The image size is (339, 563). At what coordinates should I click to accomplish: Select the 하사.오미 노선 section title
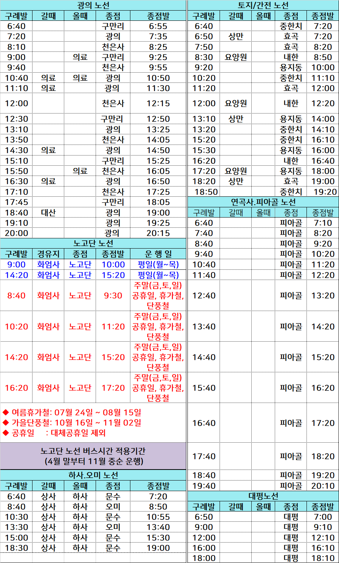coord(93,475)
